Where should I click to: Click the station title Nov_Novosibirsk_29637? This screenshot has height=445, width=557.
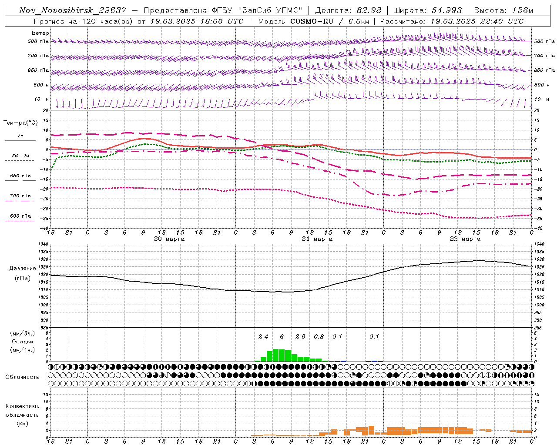[x=73, y=10]
